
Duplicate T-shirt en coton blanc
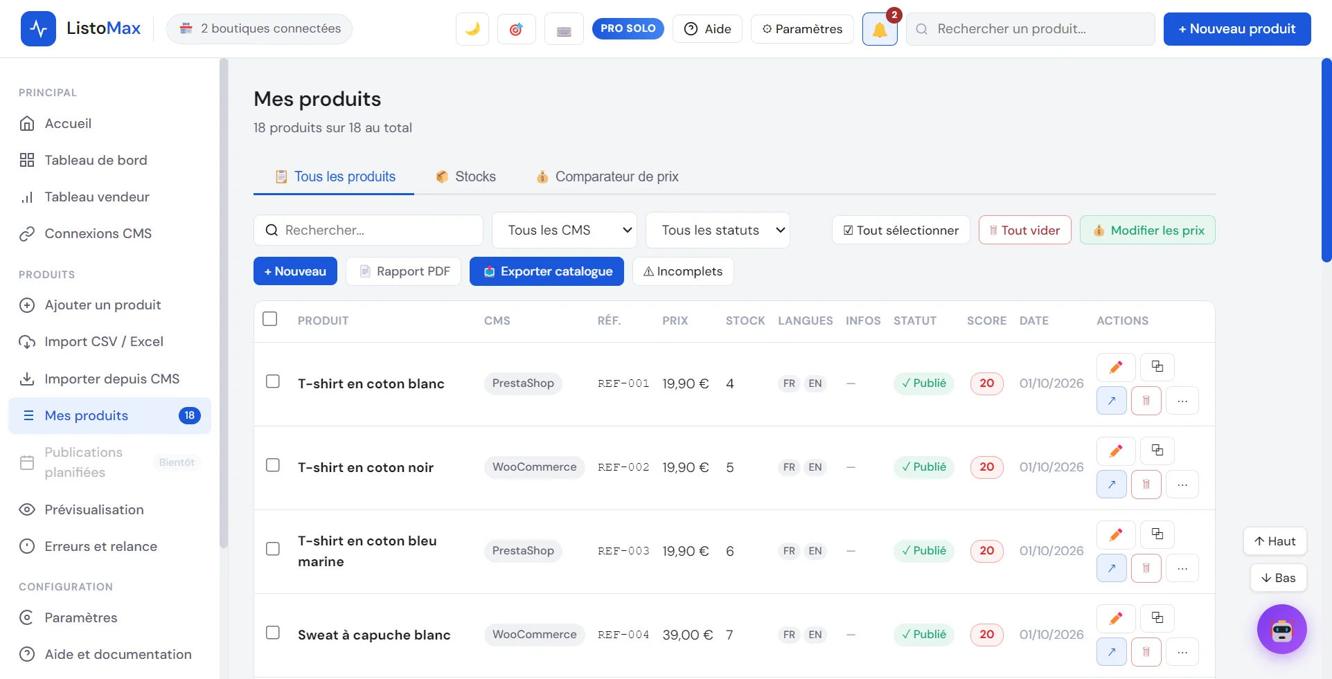(1157, 367)
